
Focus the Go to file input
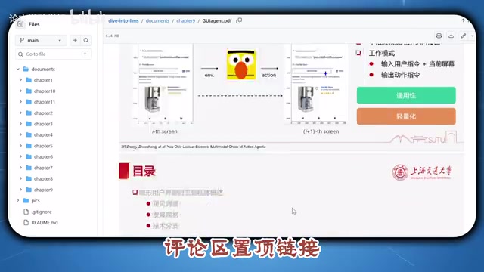(53, 54)
